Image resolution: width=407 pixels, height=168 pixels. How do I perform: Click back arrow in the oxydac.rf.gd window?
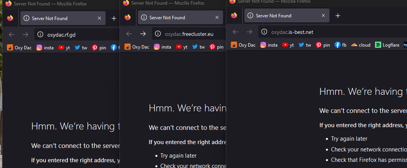[x=12, y=35]
